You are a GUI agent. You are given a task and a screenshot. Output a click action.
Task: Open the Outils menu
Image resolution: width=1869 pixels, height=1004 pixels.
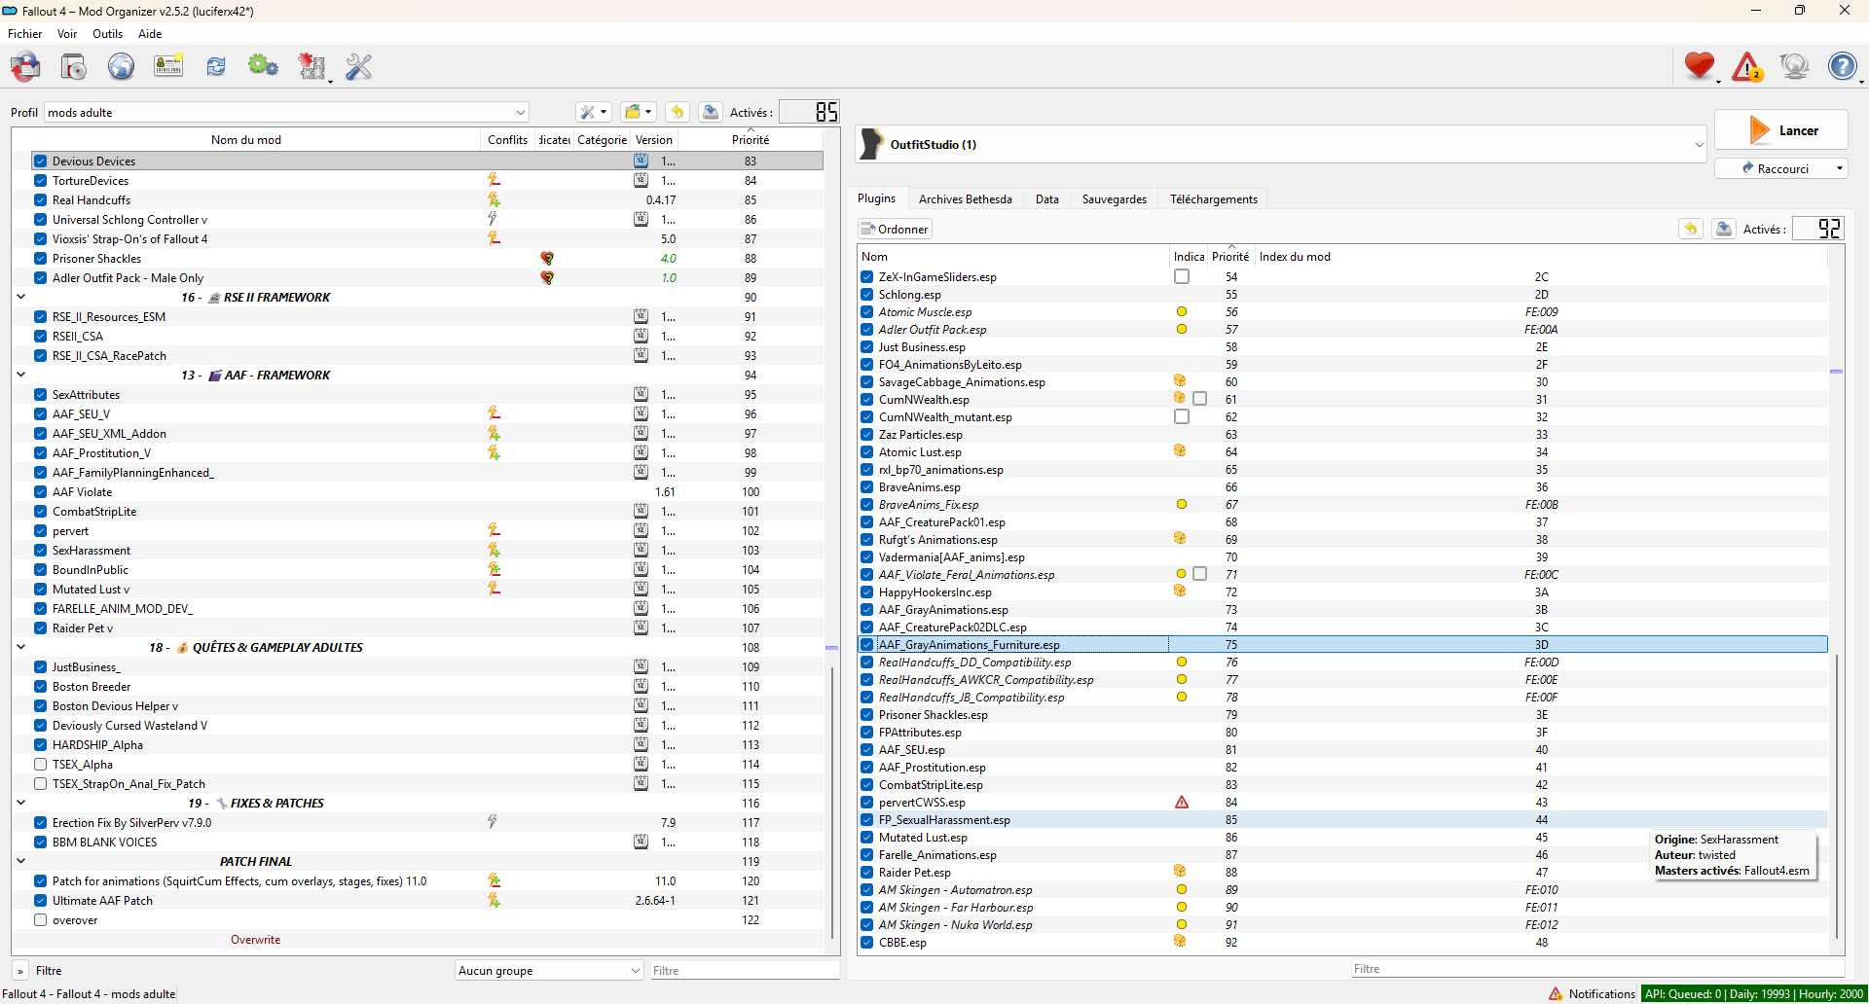coord(108,34)
